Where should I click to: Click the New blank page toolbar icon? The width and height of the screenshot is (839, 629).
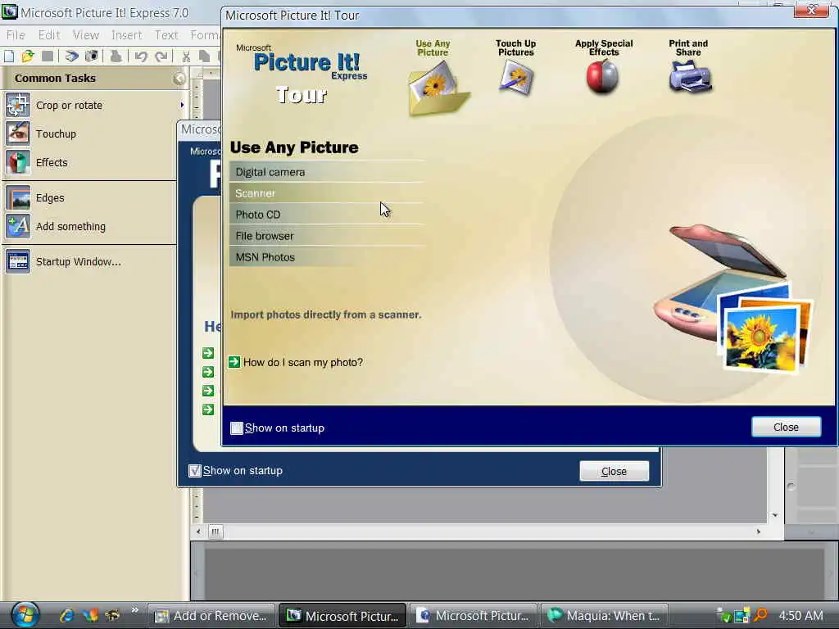pyautogui.click(x=9, y=56)
